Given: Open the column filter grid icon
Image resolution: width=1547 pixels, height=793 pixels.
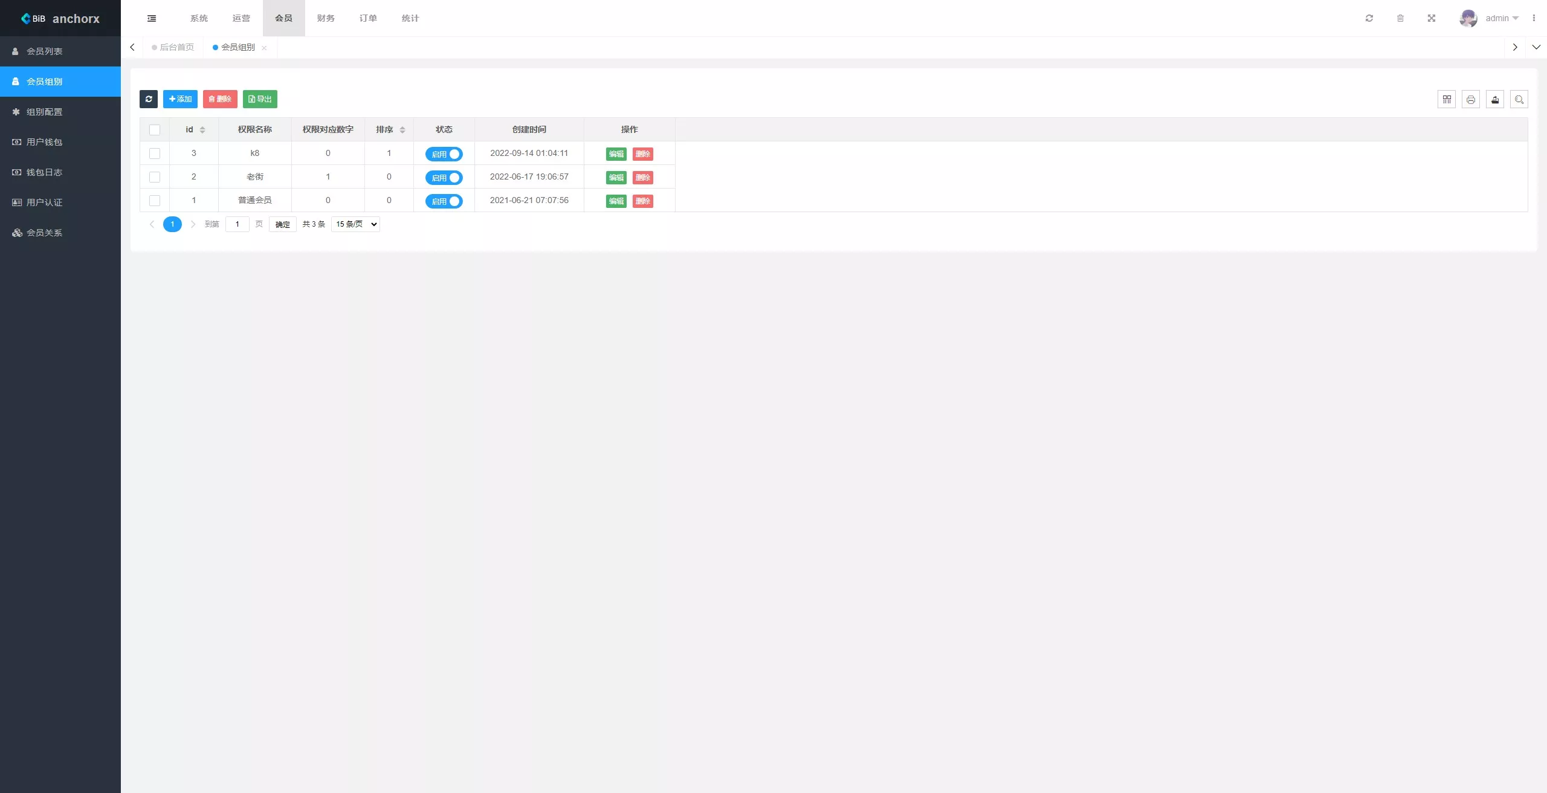Looking at the screenshot, I should pos(1447,100).
